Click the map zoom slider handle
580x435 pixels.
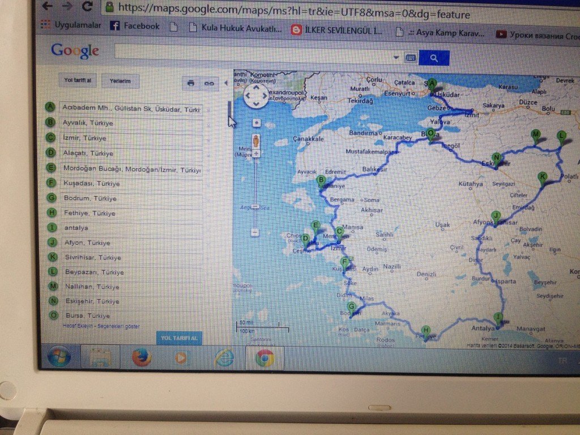(255, 207)
